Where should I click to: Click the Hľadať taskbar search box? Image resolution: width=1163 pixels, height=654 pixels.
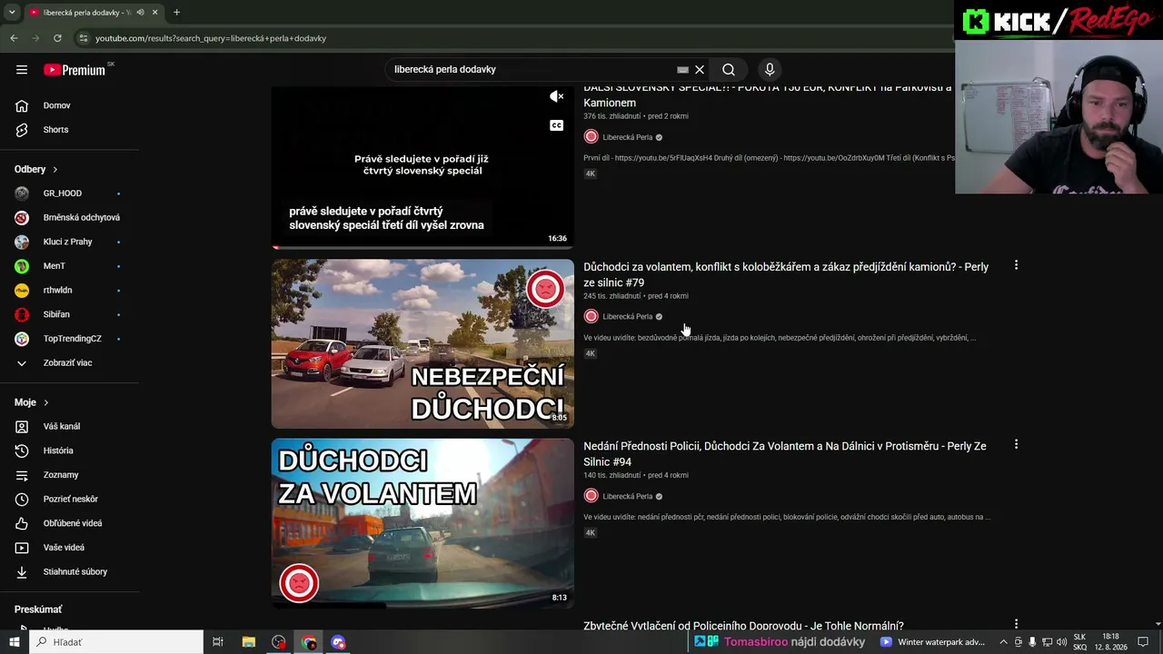[115, 642]
